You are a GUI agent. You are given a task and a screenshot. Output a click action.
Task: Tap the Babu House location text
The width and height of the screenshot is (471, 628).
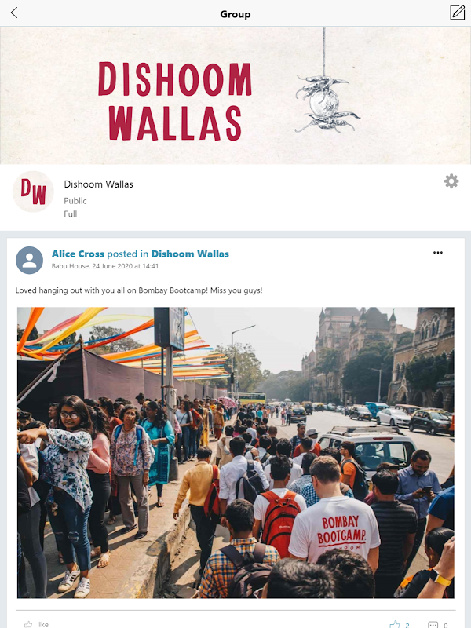click(70, 266)
